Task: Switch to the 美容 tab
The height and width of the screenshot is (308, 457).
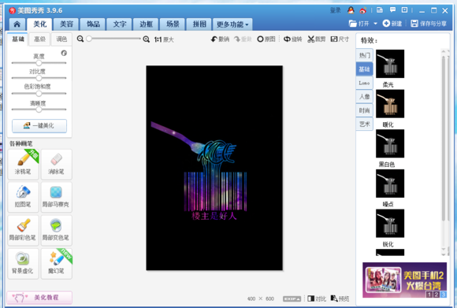Action: [66, 24]
